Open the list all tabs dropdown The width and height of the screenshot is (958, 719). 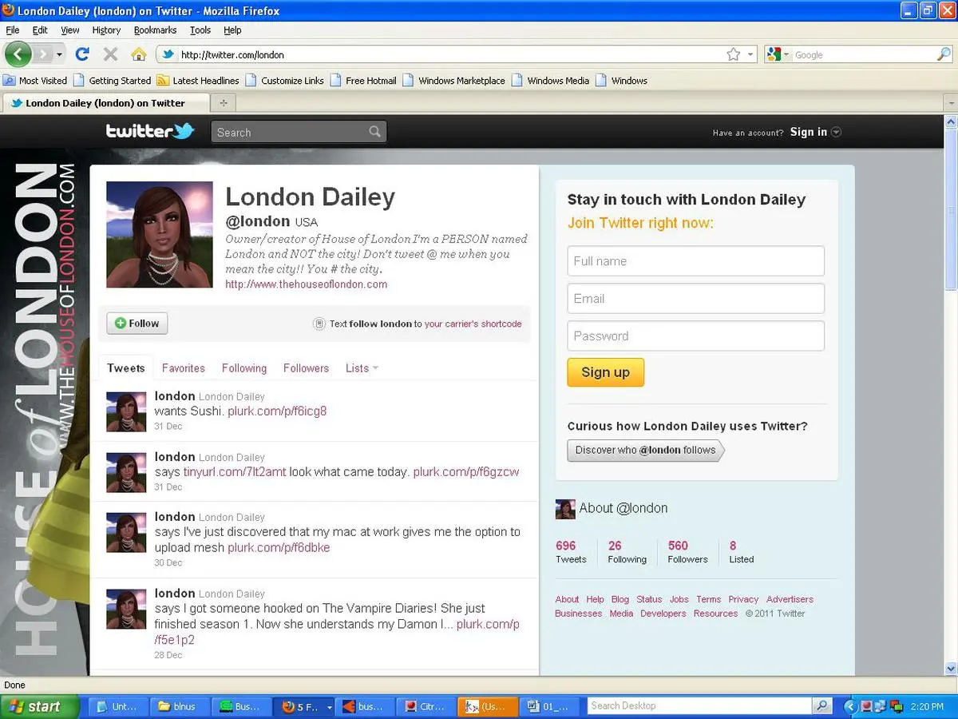tap(950, 103)
